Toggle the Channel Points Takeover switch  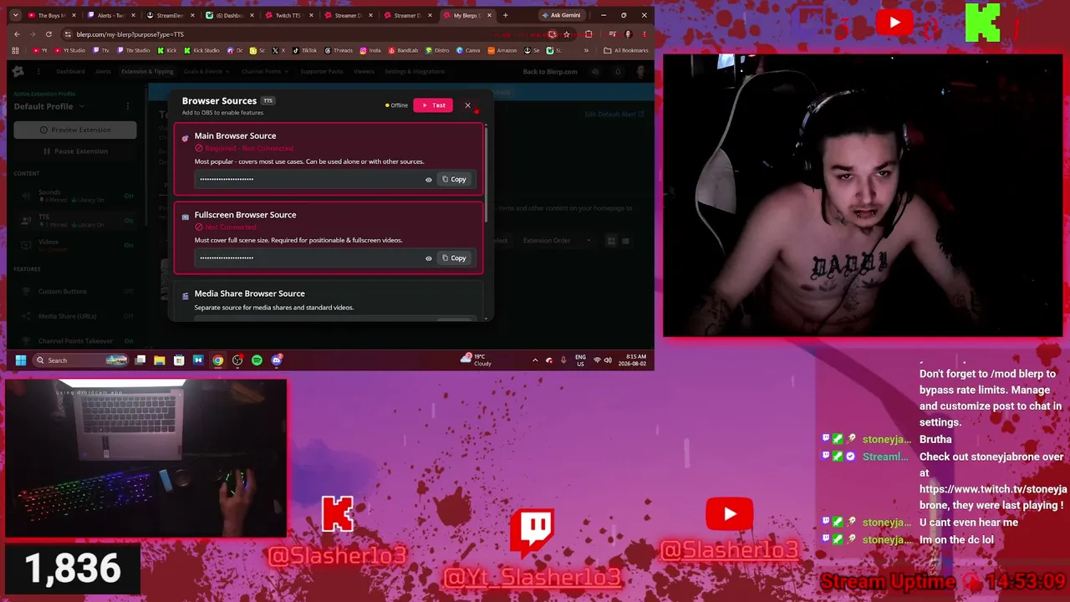[x=129, y=341]
